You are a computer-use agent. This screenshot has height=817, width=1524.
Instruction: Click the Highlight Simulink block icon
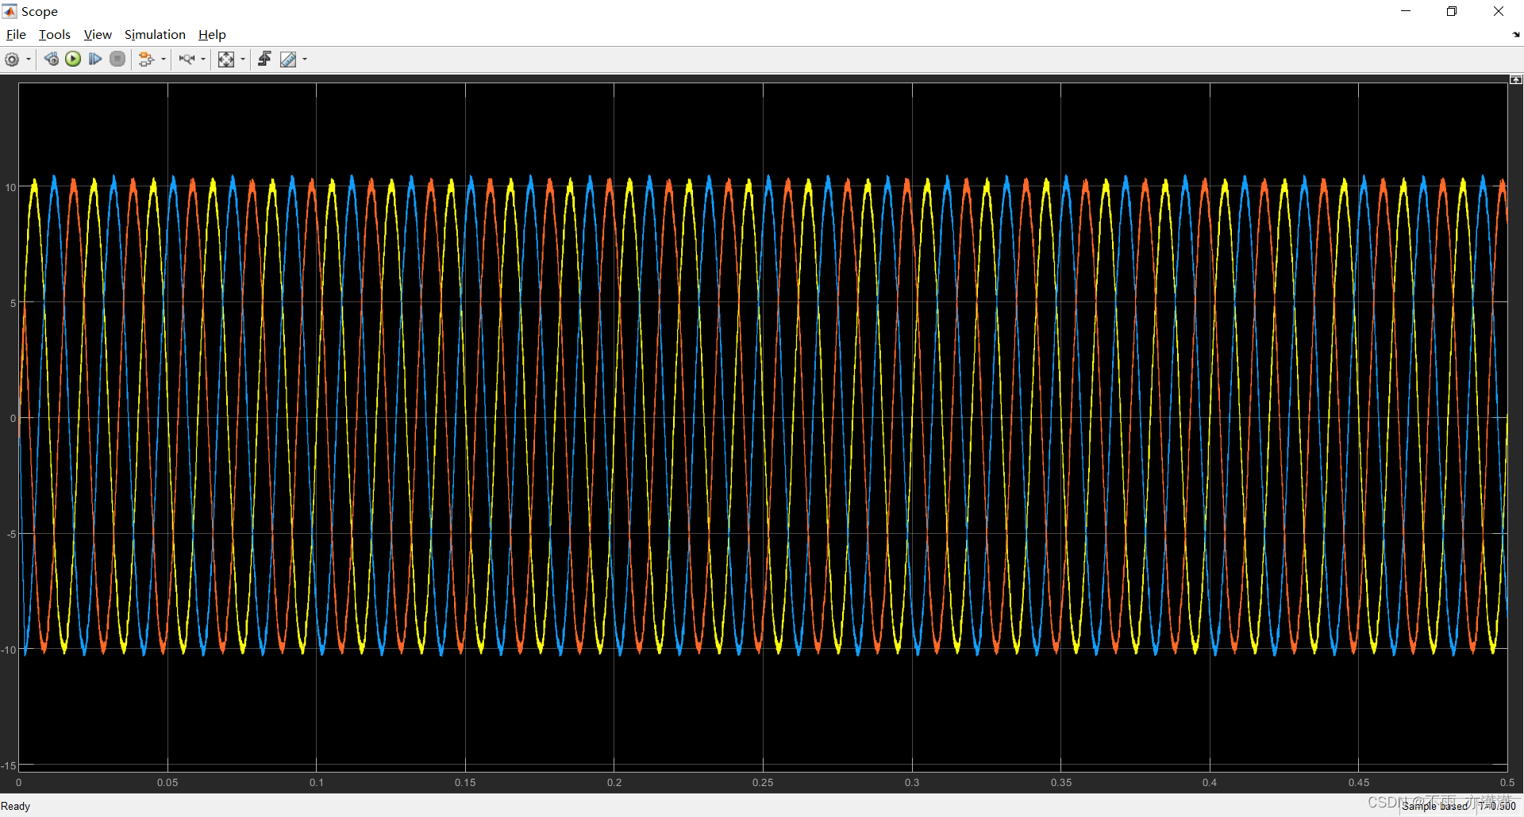146,59
